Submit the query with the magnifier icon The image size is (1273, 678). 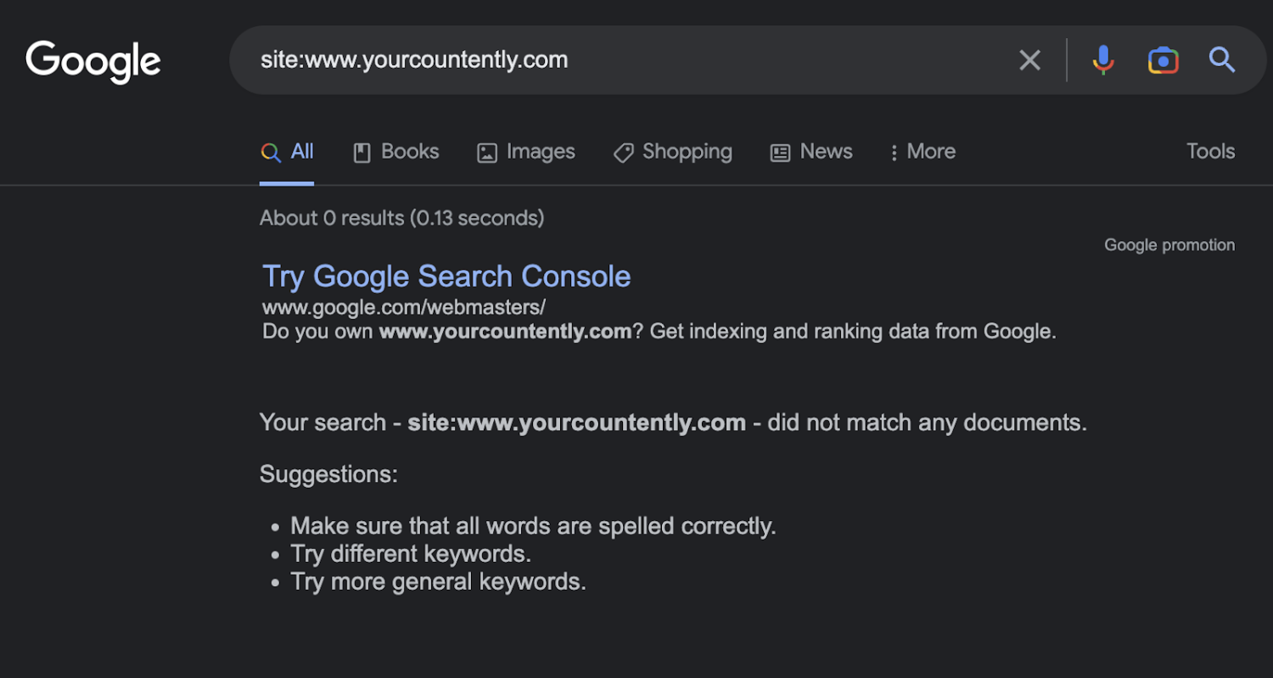click(1221, 60)
